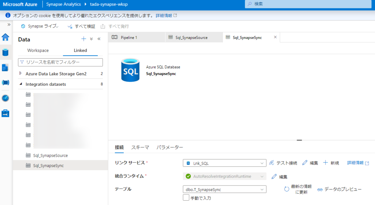Edit the linked service with 編集 button
Screen dimensions: 375x205
[x=310, y=163]
